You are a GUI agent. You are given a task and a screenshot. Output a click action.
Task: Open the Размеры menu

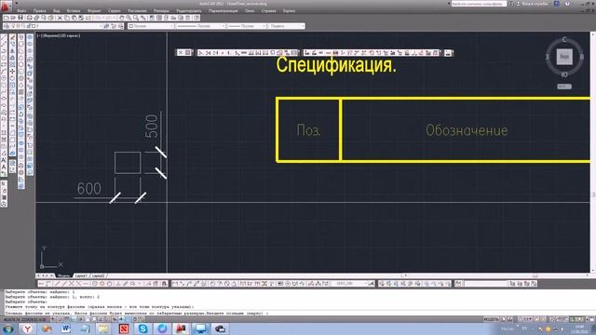tap(161, 10)
